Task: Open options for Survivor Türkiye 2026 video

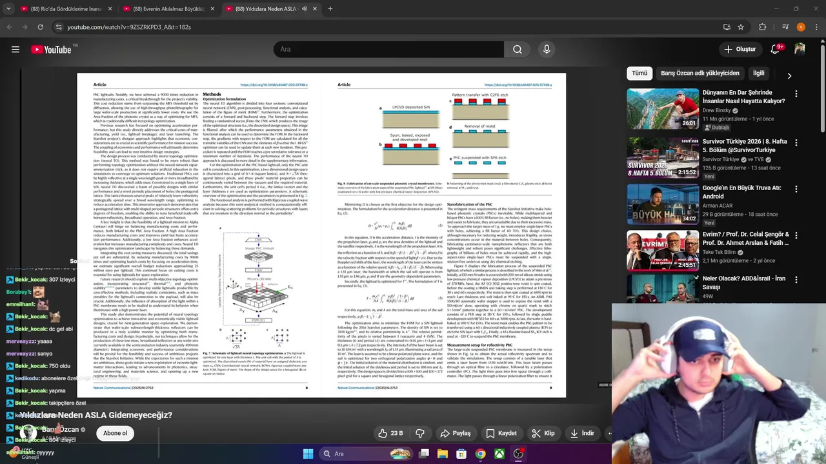Action: pyautogui.click(x=796, y=142)
